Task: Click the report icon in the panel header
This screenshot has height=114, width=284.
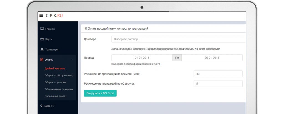Action: (x=85, y=28)
